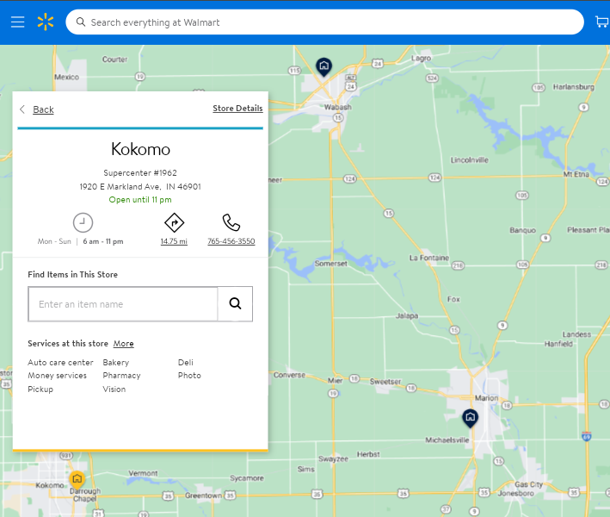Viewport: 610px width, 517px height.
Task: Click the Photo service
Action: click(189, 376)
